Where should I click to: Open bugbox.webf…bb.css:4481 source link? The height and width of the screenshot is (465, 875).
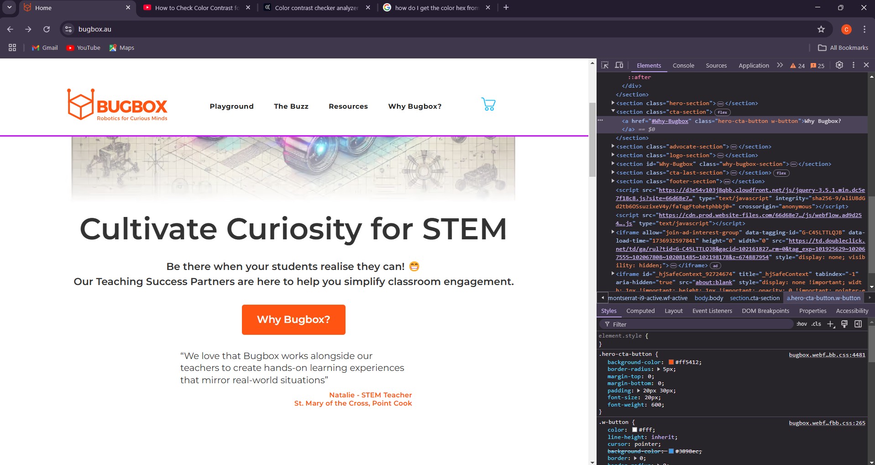[x=827, y=355]
